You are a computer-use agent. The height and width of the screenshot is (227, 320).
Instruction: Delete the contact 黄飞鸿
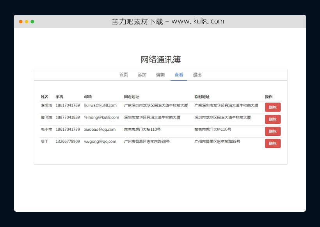[x=272, y=119]
